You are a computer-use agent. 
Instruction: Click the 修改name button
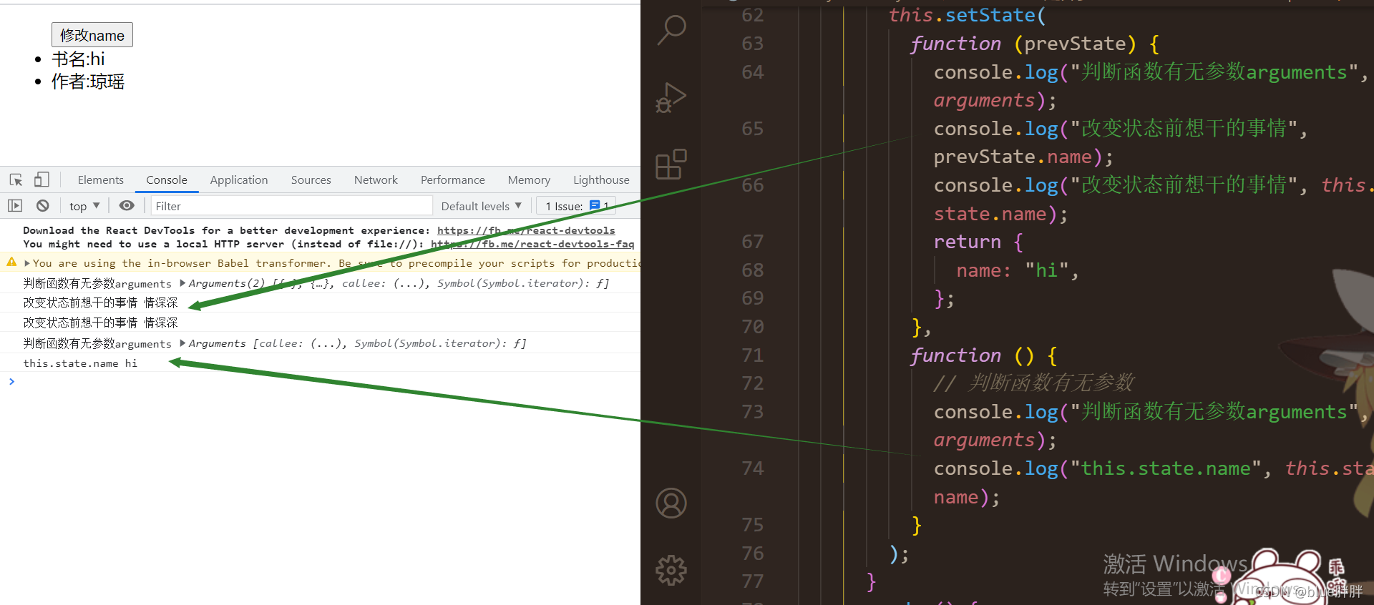pyautogui.click(x=92, y=35)
